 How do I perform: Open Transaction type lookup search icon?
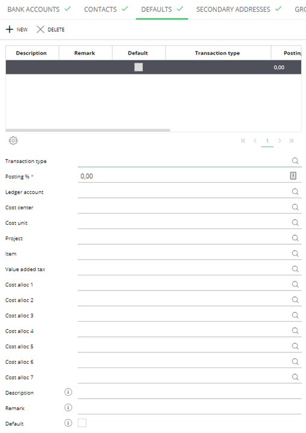tap(295, 161)
